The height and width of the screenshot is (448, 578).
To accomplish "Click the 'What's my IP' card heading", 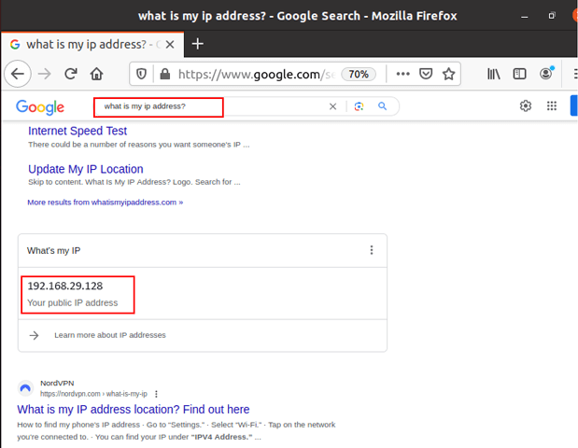I will point(54,251).
